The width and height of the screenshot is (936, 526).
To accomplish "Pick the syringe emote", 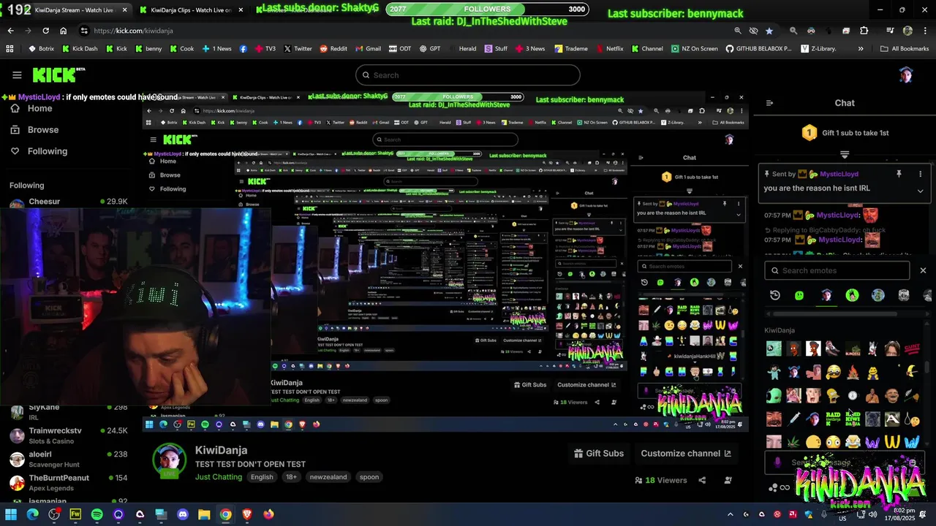I will point(794,419).
